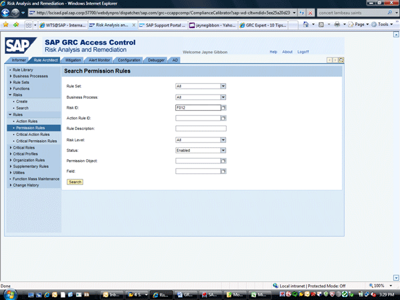Click the Rule Description input field
The width and height of the screenshot is (400, 300).
click(201, 129)
